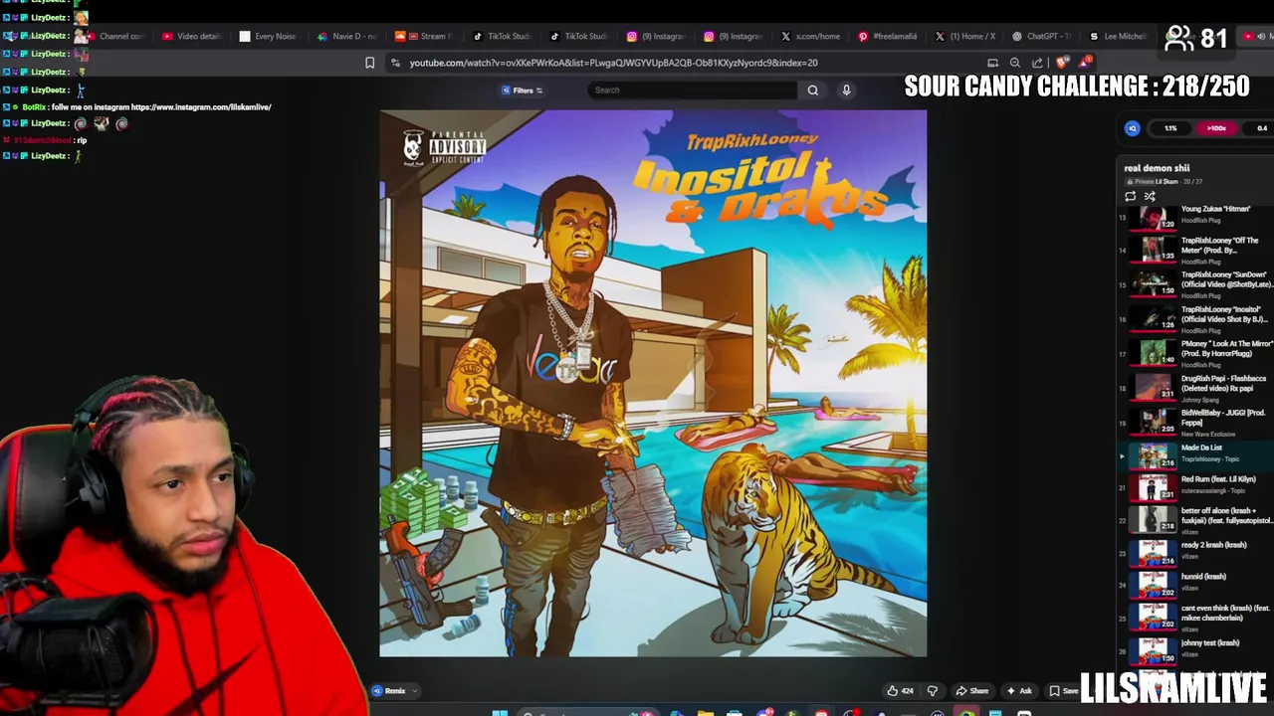Image resolution: width=1274 pixels, height=716 pixels.
Task: Play Red Rum (feat. Lil Kilyn) item
Action: pyautogui.click(x=1197, y=486)
